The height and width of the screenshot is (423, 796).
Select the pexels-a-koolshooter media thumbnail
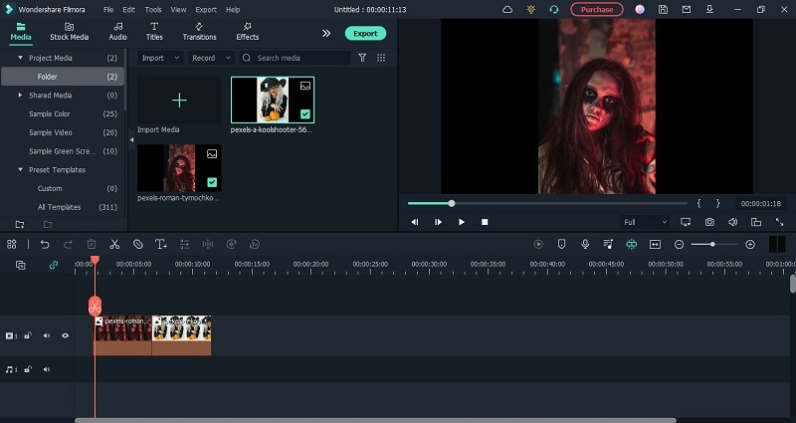click(x=273, y=101)
